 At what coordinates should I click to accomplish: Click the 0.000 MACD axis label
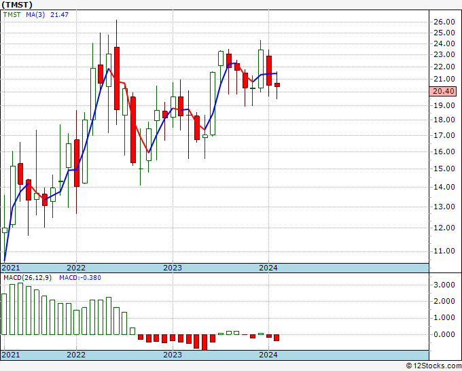(444, 334)
